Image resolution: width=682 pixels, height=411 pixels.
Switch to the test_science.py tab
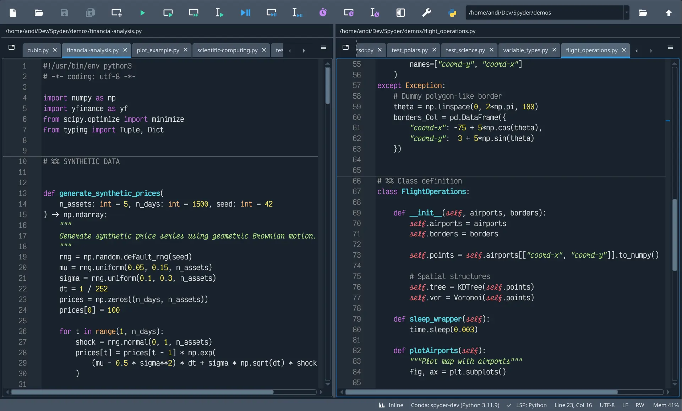pyautogui.click(x=465, y=50)
